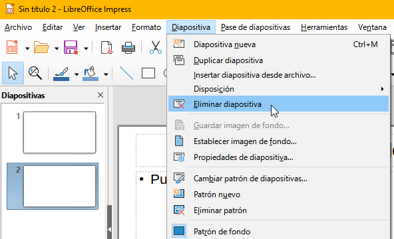Open the Fill color dropdown arrow
This screenshot has height=239, width=394.
pyautogui.click(x=106, y=74)
